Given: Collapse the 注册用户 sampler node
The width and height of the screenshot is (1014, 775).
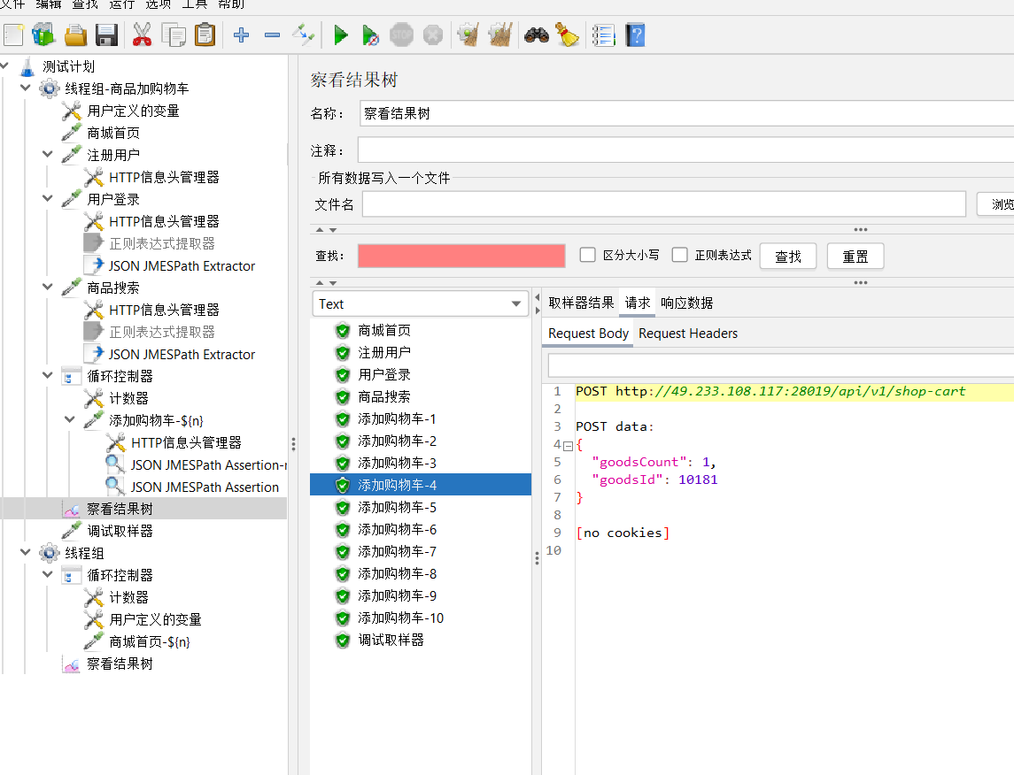Looking at the screenshot, I should tap(48, 154).
